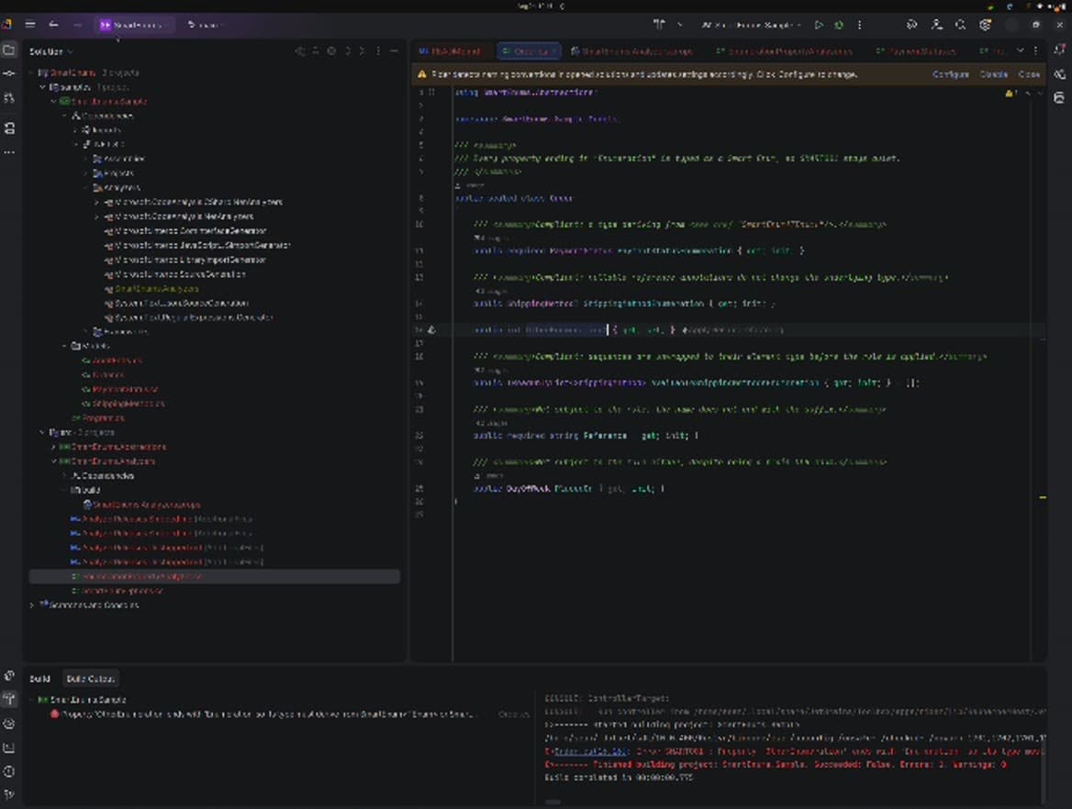Show more tool windows (three dots) on left stripe

(x=9, y=152)
